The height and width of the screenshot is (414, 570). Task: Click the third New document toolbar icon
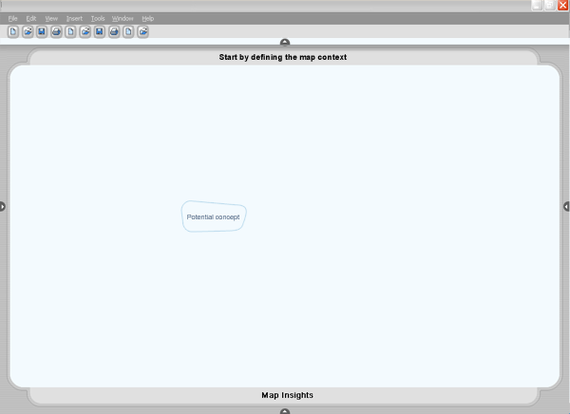pyautogui.click(x=128, y=31)
